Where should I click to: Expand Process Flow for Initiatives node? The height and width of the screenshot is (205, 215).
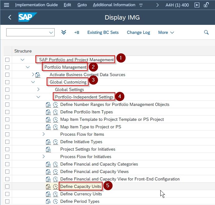(43, 157)
